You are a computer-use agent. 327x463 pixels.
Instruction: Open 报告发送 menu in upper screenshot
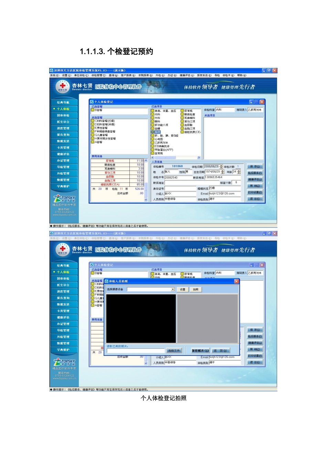[x=204, y=75]
